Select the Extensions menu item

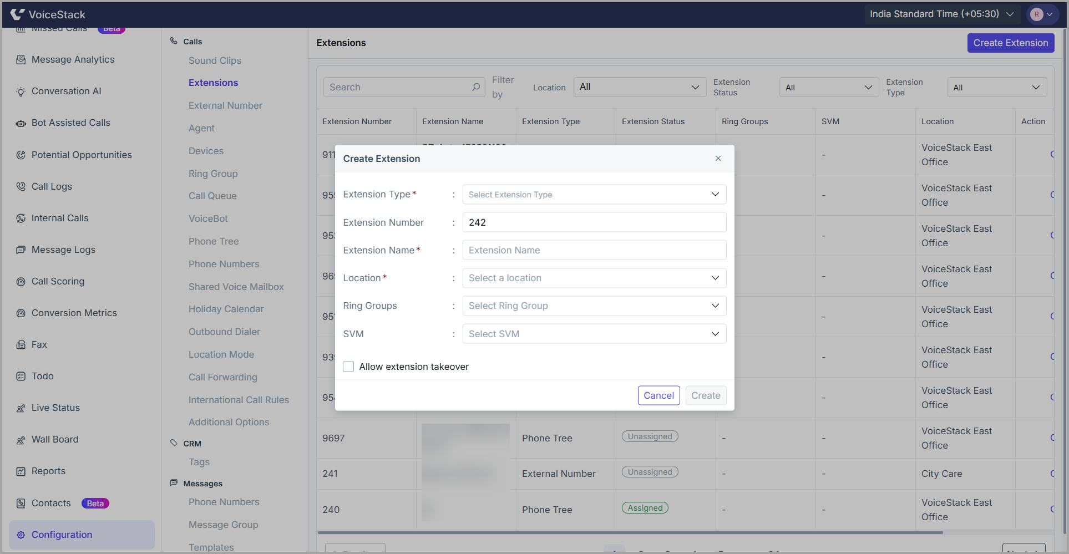213,83
